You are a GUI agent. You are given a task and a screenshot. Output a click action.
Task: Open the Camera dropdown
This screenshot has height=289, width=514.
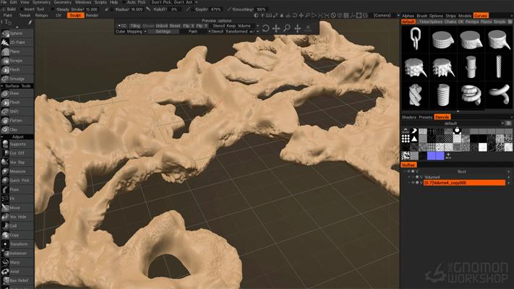tap(382, 14)
